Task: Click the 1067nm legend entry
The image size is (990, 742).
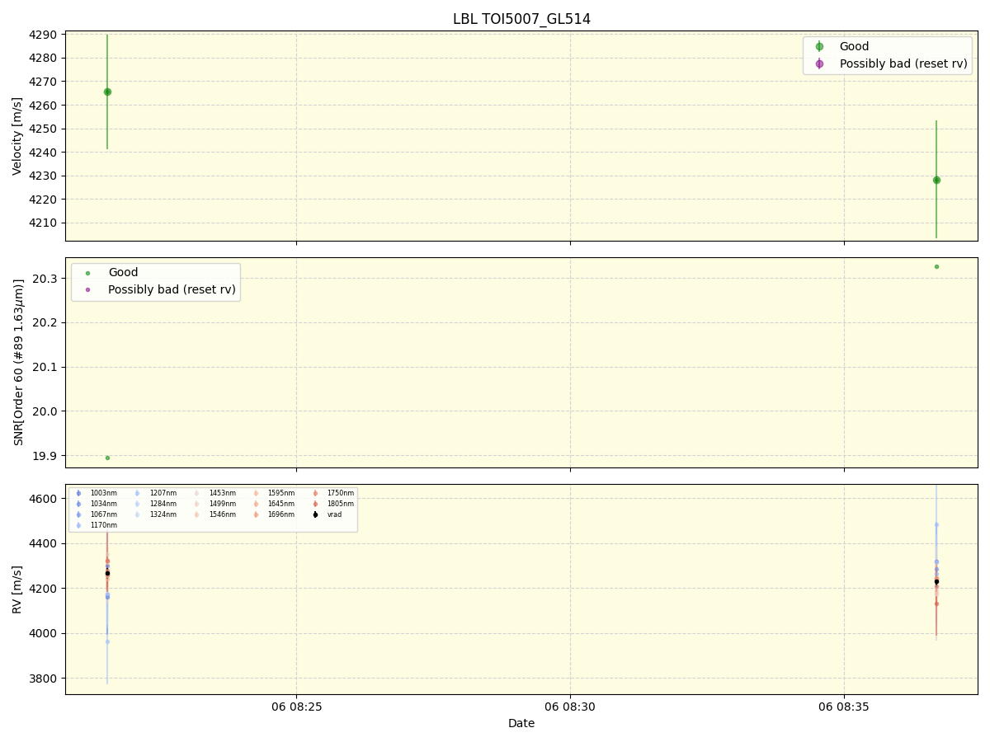Action: (96, 514)
